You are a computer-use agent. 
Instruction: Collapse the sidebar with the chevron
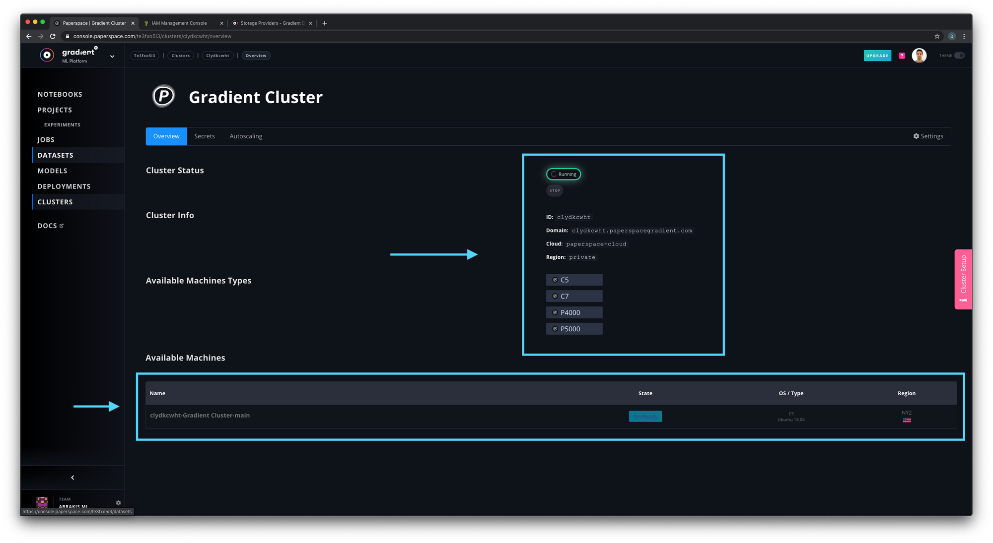tap(72, 478)
